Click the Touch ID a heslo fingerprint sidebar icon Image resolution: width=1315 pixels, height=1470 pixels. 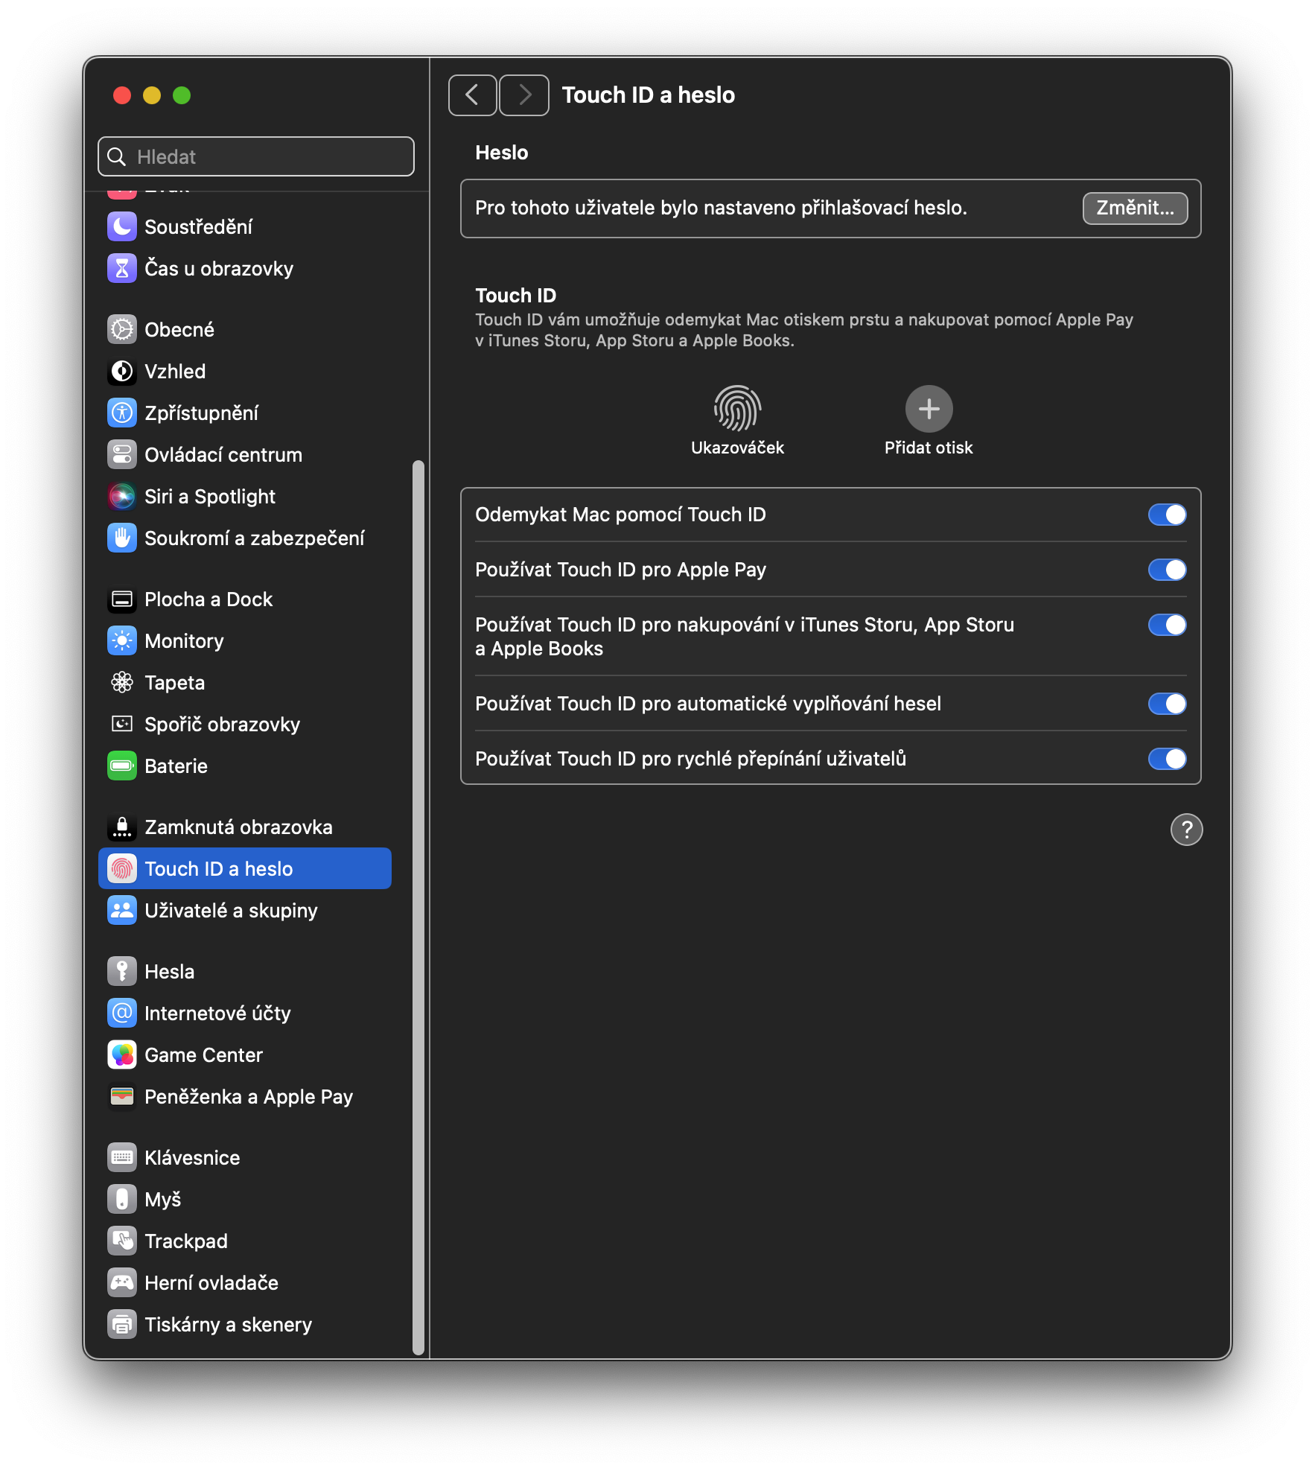coord(122,868)
